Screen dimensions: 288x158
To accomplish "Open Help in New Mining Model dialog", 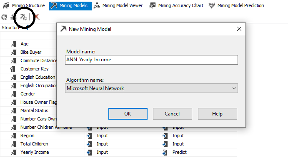I will (217, 114).
